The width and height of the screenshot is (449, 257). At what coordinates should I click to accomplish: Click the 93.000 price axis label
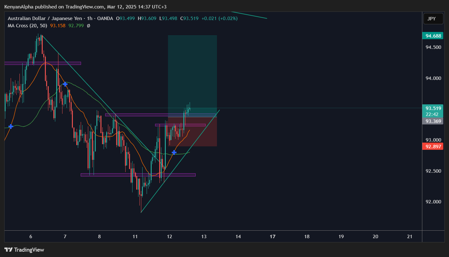(x=433, y=140)
